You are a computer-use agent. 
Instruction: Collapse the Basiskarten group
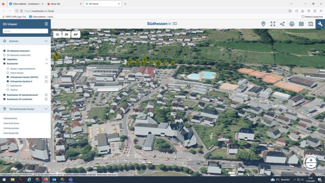(x=46, y=64)
